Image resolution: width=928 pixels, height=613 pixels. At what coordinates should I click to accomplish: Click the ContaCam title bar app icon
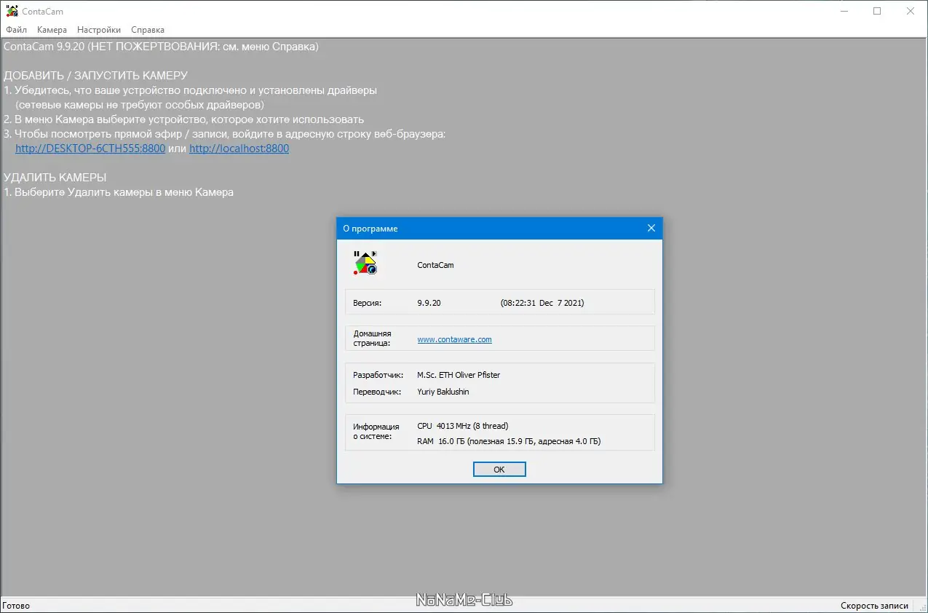[12, 11]
